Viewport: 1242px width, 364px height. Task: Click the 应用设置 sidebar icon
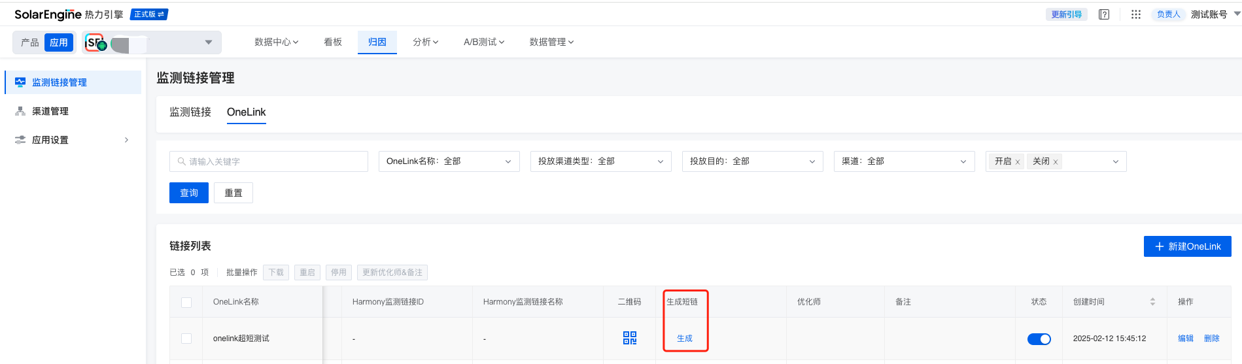coord(20,140)
